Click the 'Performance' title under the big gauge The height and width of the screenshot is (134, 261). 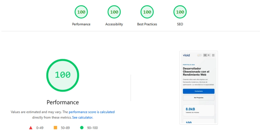(63, 102)
